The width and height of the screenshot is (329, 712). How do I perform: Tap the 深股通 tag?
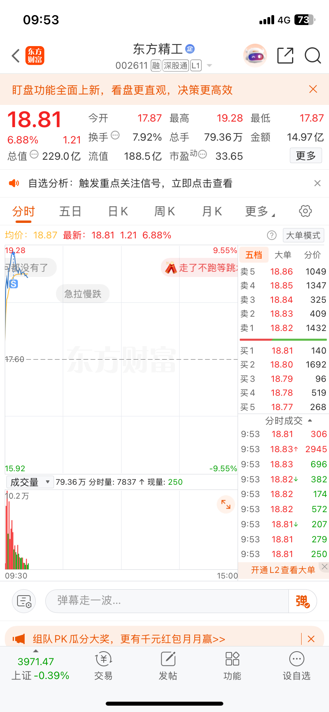(x=176, y=66)
